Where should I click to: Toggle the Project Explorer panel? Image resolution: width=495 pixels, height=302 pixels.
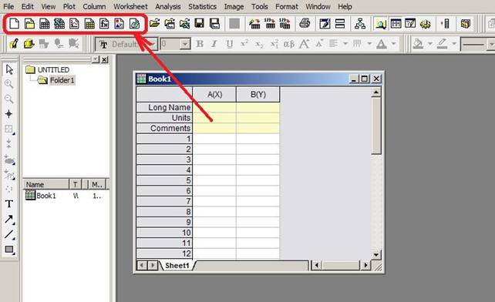[380, 24]
